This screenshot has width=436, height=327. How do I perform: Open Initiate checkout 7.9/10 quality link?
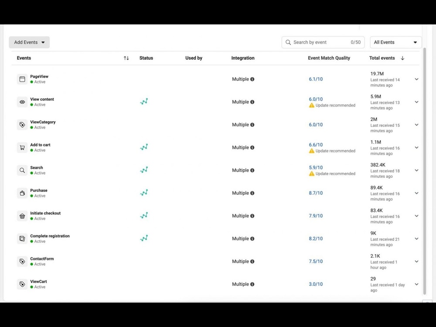pyautogui.click(x=316, y=216)
